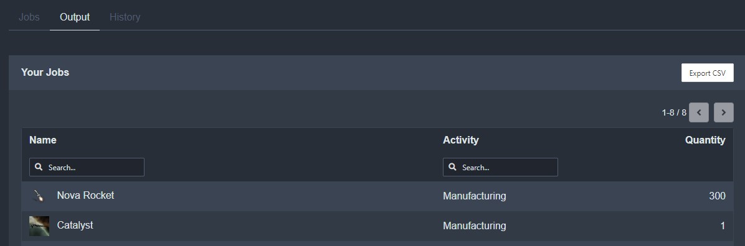Switch to the Output tab
The height and width of the screenshot is (246, 745).
[75, 17]
